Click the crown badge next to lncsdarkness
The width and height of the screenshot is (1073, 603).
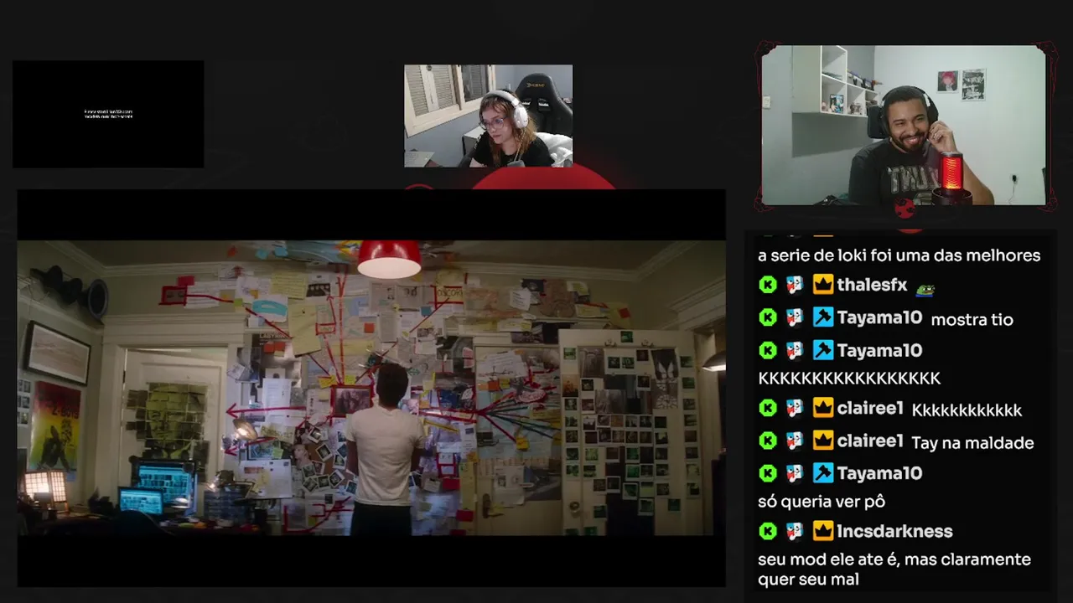(x=822, y=531)
